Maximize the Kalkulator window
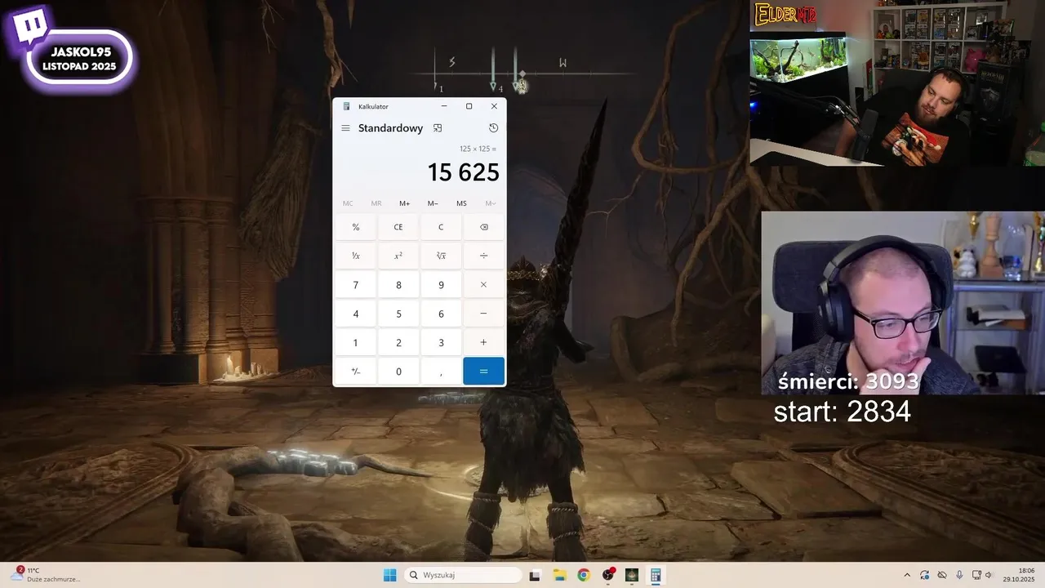The width and height of the screenshot is (1045, 588). pyautogui.click(x=469, y=106)
